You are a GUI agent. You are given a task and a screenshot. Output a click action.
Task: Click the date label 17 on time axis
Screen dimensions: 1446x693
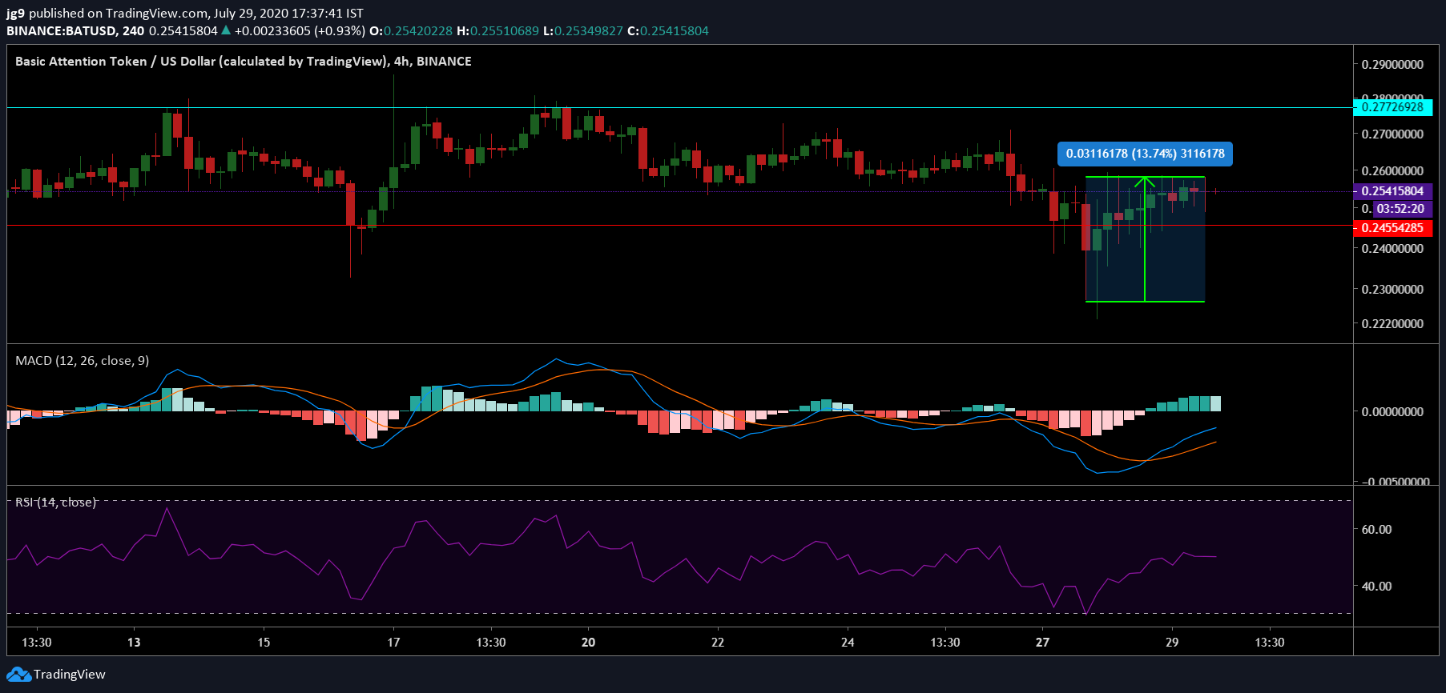393,643
